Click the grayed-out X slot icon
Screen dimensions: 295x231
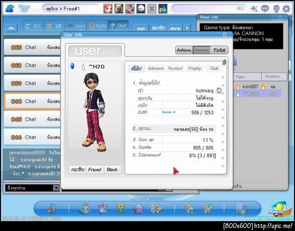(x=152, y=9)
